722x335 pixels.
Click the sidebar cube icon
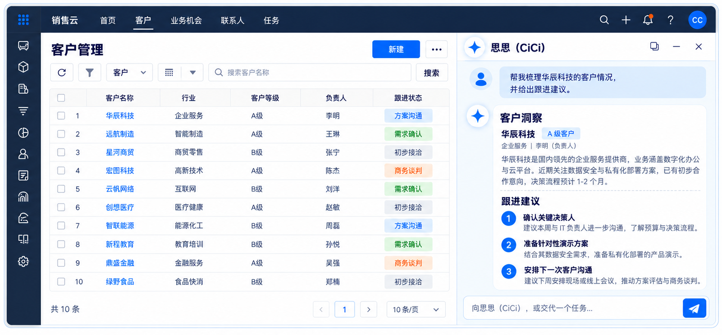pos(23,67)
